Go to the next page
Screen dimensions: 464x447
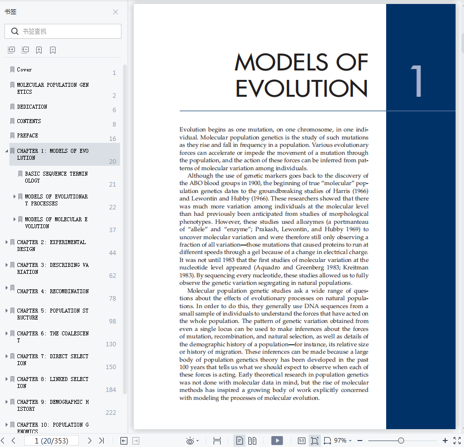89,441
